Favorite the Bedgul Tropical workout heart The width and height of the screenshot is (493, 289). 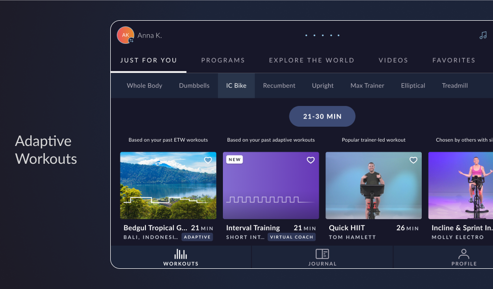(208, 160)
